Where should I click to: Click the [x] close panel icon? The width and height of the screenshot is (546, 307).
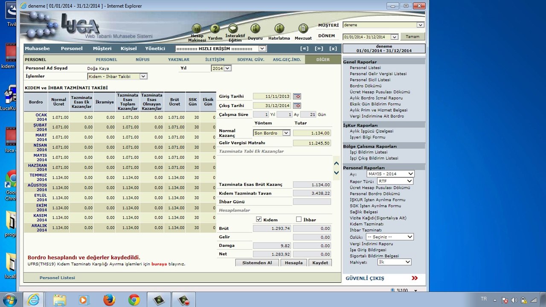(x=333, y=49)
